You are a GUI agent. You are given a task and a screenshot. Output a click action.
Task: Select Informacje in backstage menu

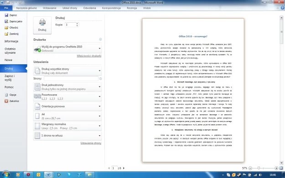(x=11, y=41)
